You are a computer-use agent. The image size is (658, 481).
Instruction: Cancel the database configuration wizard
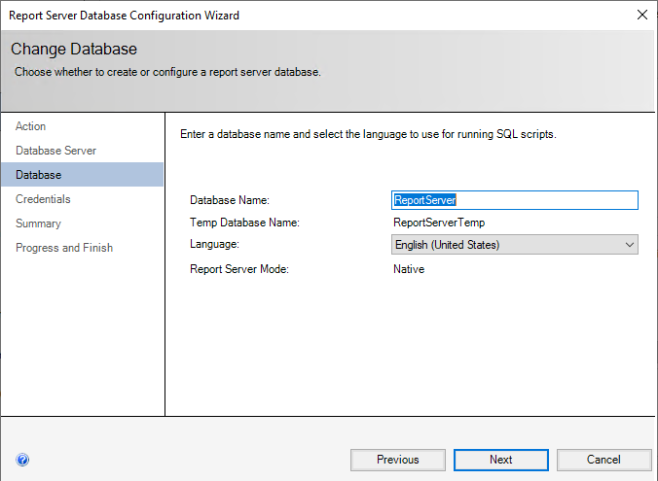(603, 460)
